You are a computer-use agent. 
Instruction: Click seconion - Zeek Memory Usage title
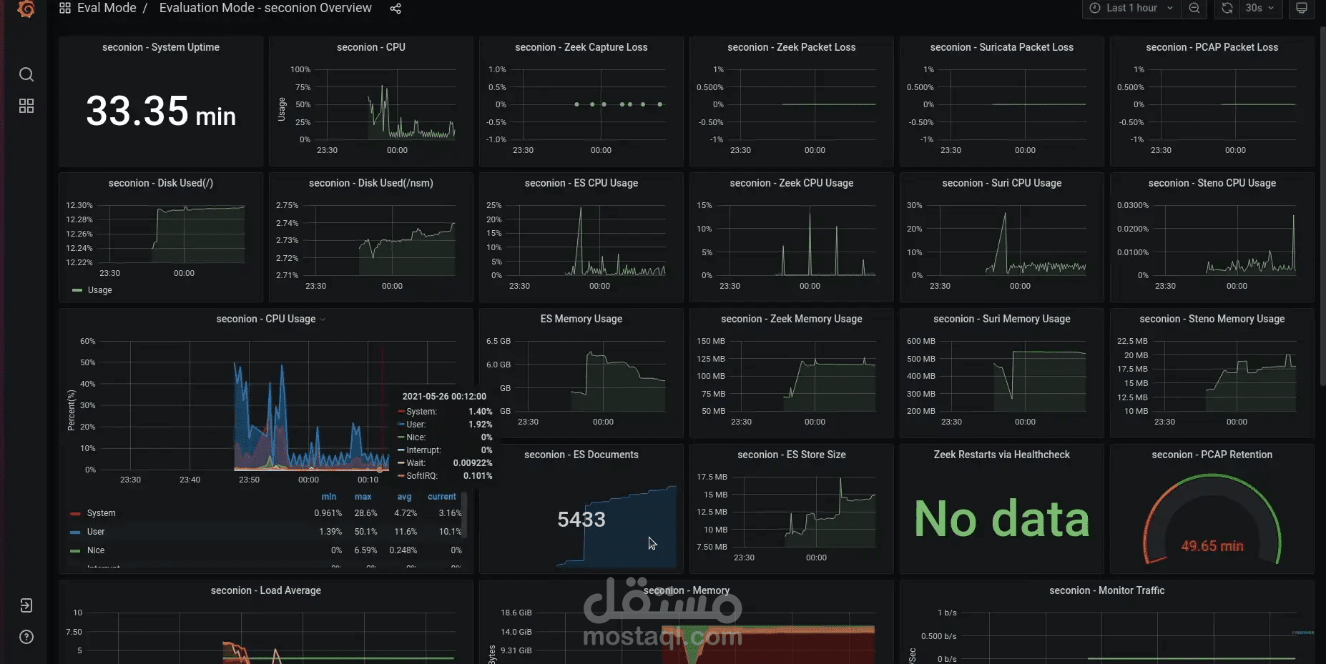click(x=792, y=319)
